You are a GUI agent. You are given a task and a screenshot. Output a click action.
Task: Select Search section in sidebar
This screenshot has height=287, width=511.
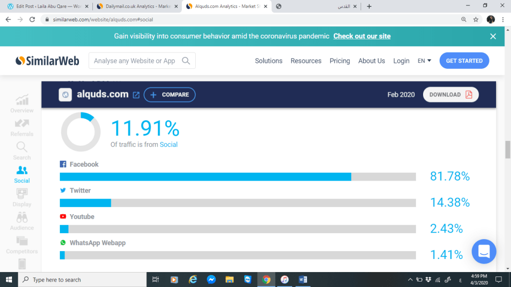[22, 151]
